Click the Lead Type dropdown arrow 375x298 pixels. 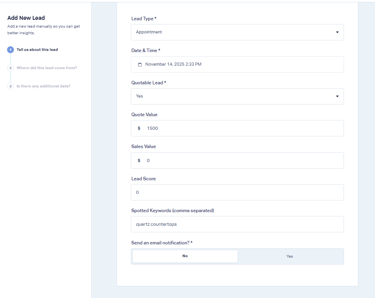337,32
